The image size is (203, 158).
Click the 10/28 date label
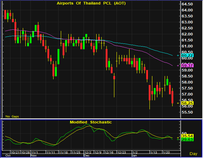pyautogui.click(x=25, y=152)
